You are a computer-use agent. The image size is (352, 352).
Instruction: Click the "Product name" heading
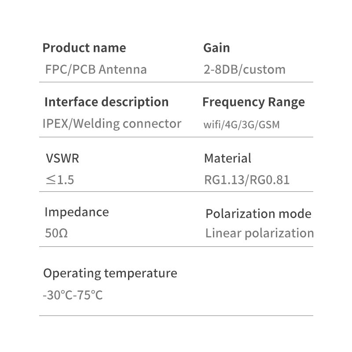coord(84,48)
